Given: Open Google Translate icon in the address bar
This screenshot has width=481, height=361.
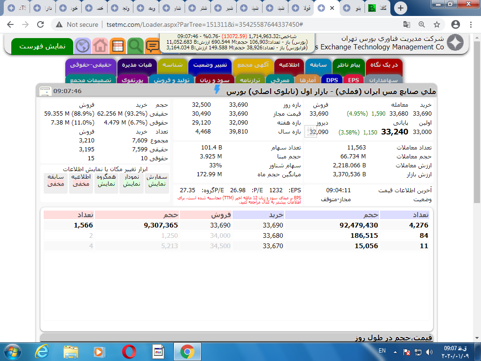Looking at the screenshot, I should (407, 24).
